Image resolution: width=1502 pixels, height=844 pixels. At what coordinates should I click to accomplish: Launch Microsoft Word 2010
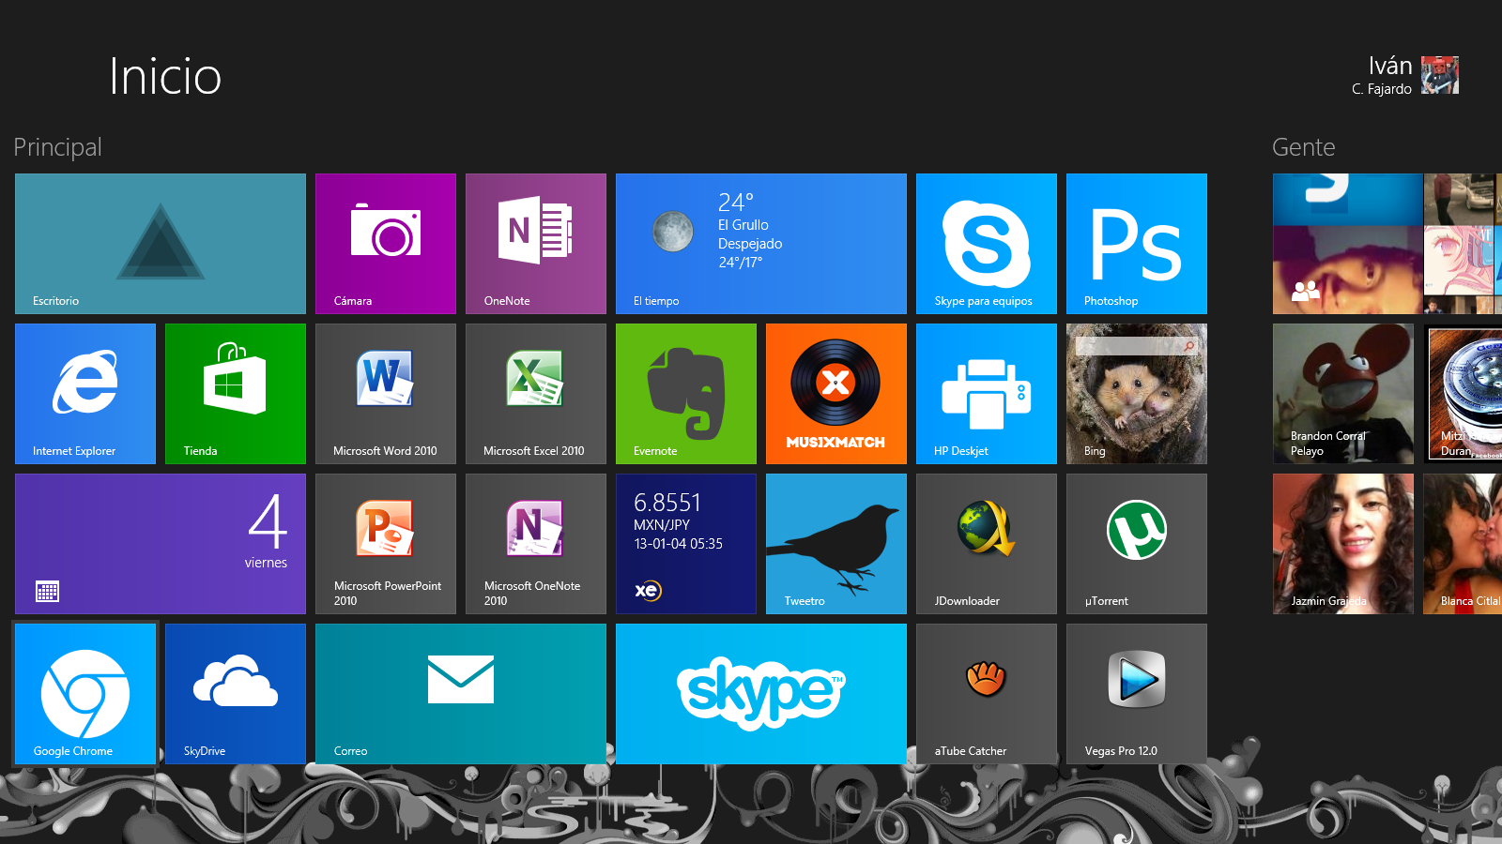pyautogui.click(x=386, y=394)
